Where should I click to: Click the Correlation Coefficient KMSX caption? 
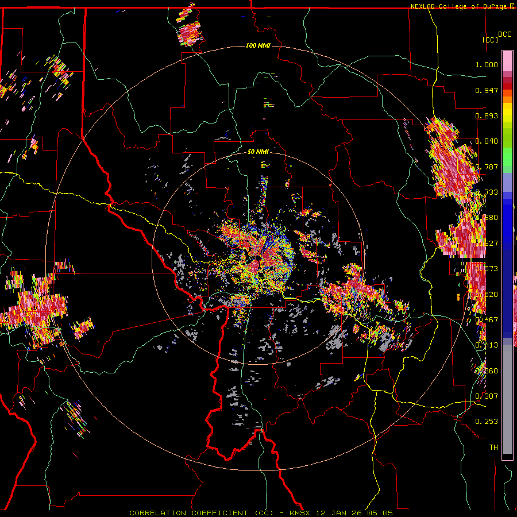pyautogui.click(x=261, y=513)
